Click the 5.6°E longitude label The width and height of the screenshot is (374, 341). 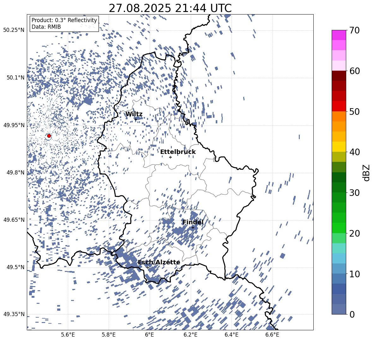[x=68, y=335]
